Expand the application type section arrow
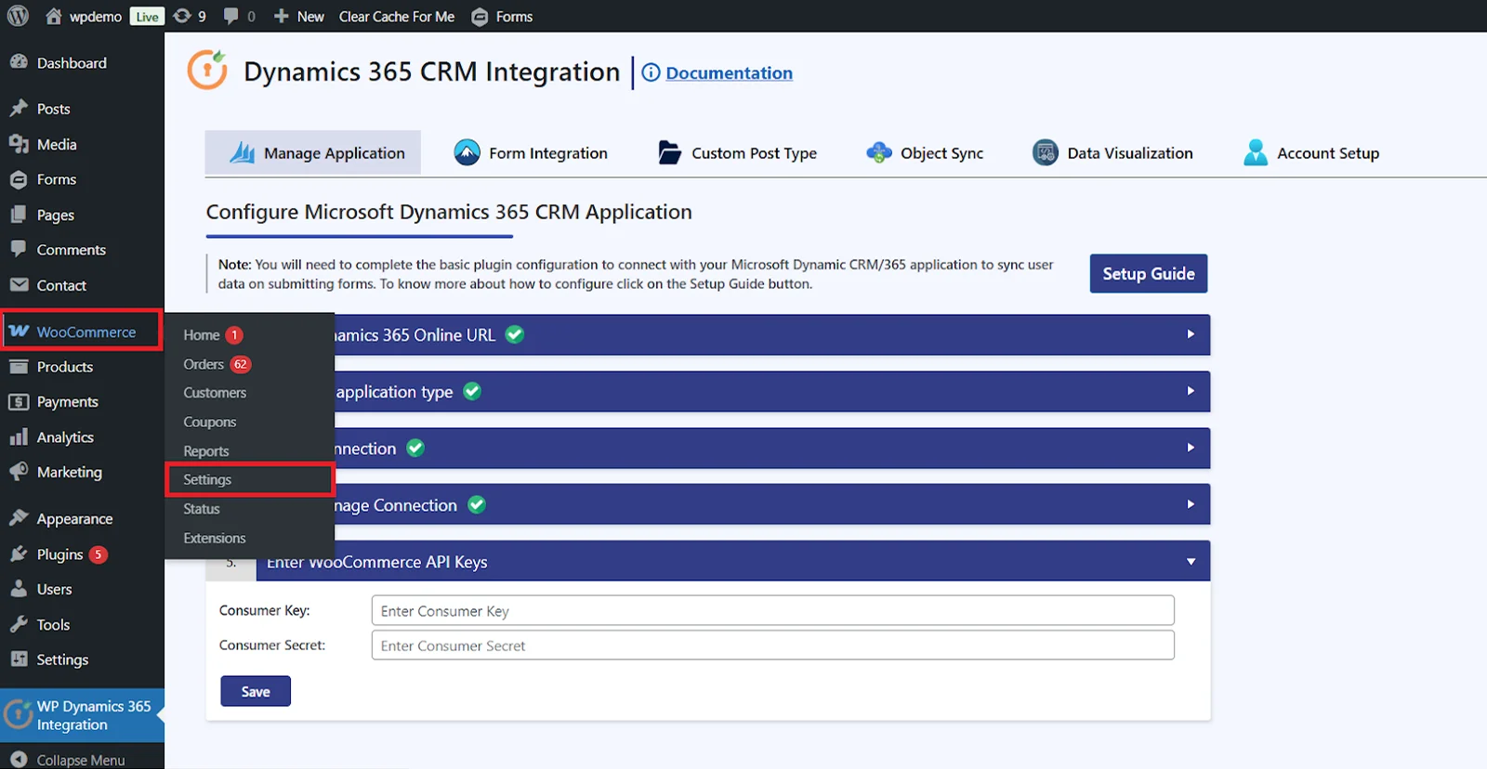1487x769 pixels. pyautogui.click(x=1191, y=391)
